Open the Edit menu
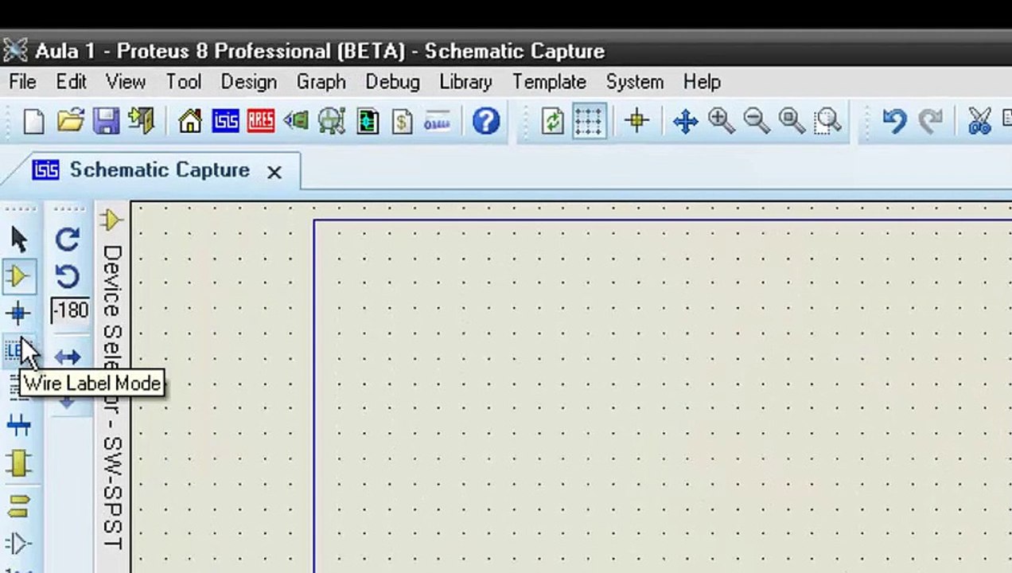The image size is (1012, 573). point(71,82)
